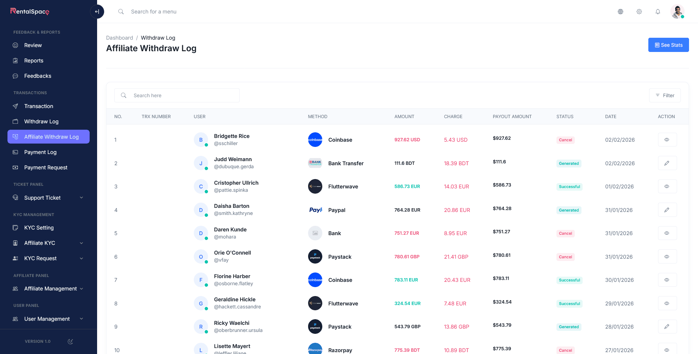View details eye icon for Cristopher Ullrich
The image size is (698, 354).
[x=667, y=187]
